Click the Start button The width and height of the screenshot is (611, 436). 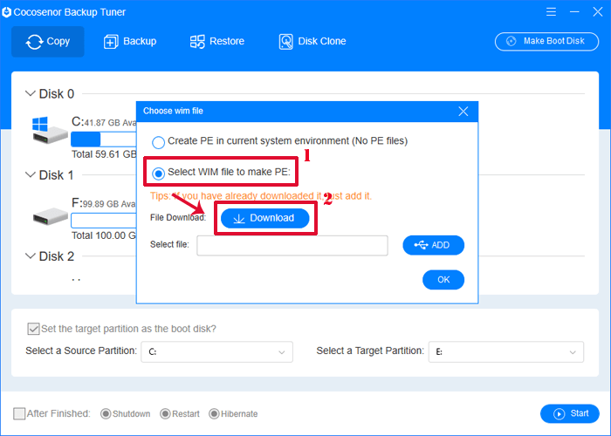570,413
